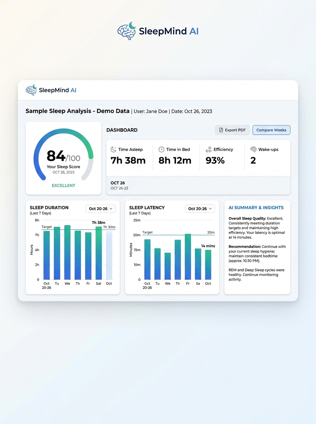Select the We bar in Sleep Duration chart

point(67,252)
